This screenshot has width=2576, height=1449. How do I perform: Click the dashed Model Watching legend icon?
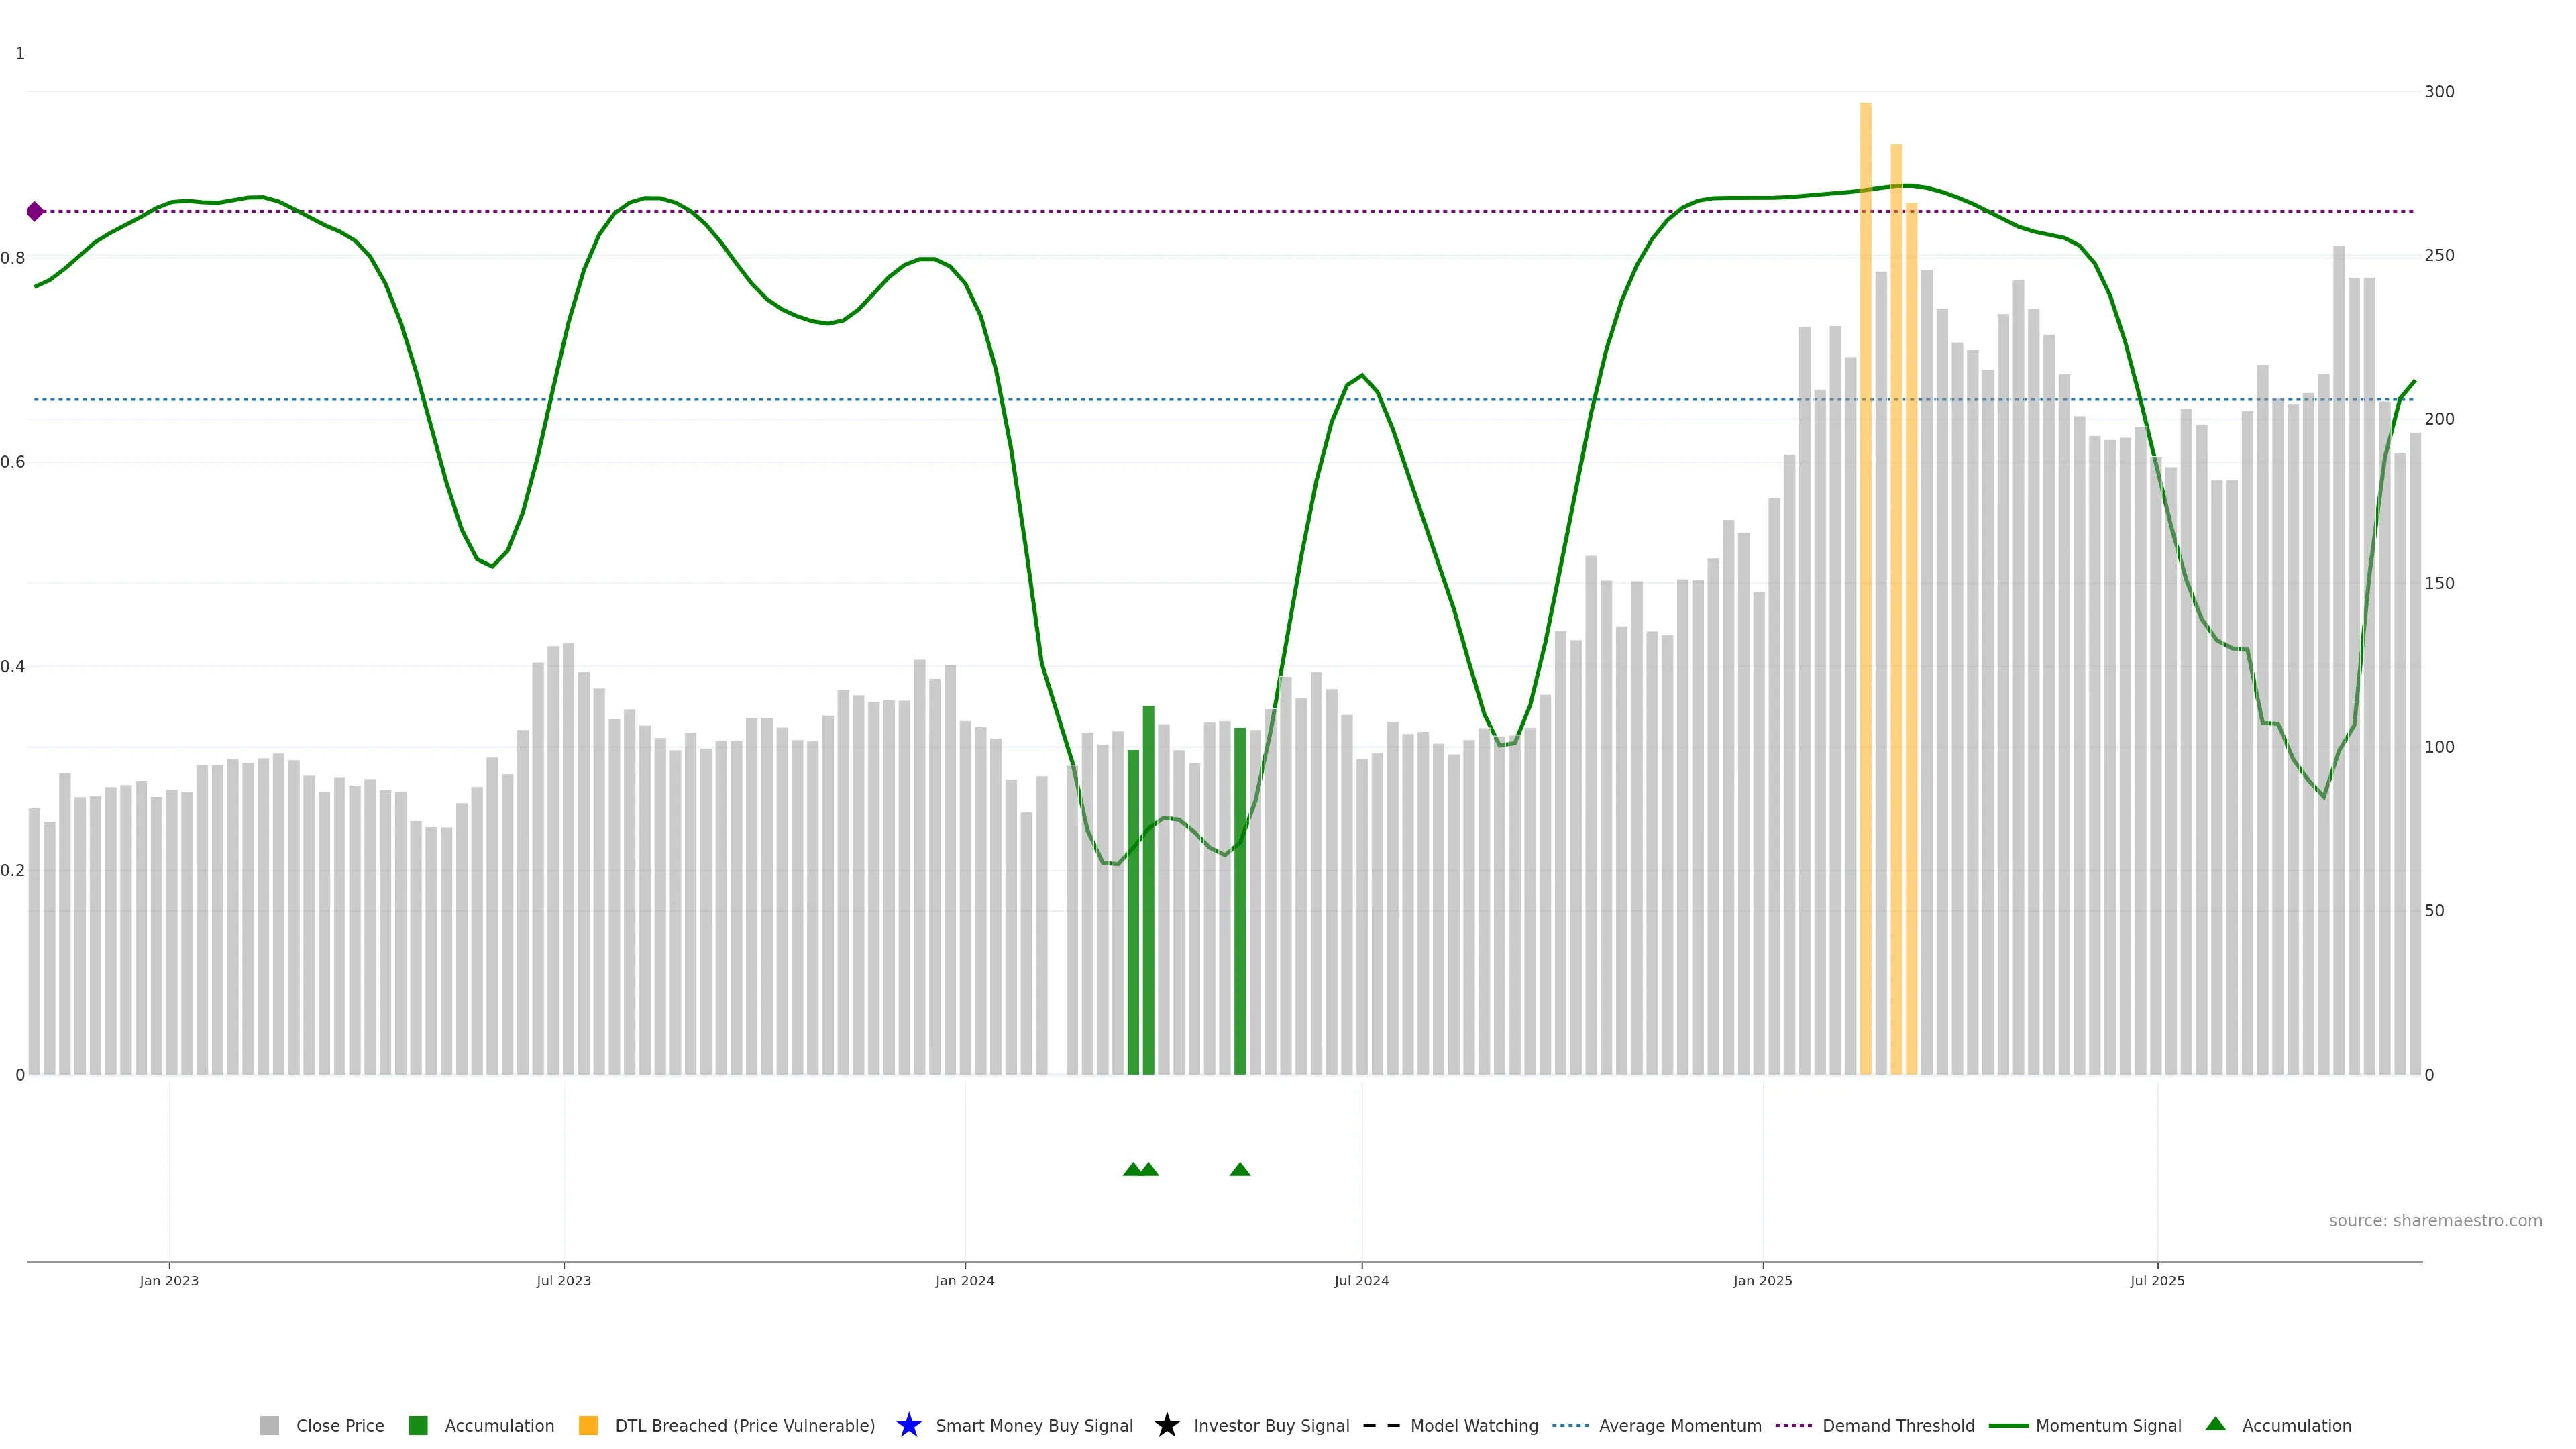click(1381, 1425)
